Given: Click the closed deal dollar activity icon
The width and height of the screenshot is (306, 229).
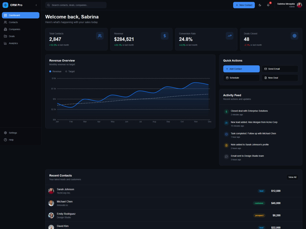Looking at the screenshot, I should (226, 111).
